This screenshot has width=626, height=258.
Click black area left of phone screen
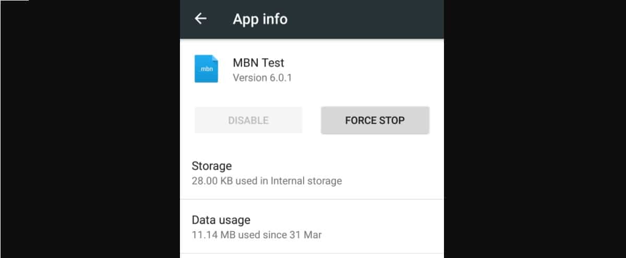(89, 130)
